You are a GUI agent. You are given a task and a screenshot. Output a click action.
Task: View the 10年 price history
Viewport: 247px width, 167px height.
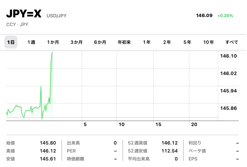tap(208, 42)
